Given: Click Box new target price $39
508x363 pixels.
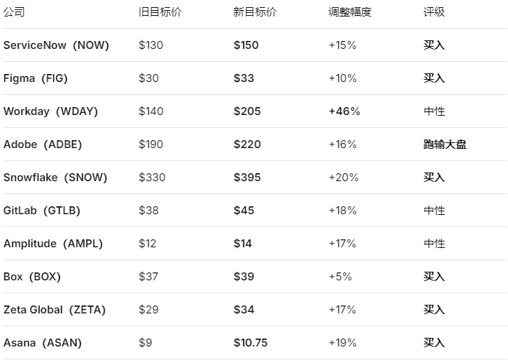Looking at the screenshot, I should pos(244,277).
